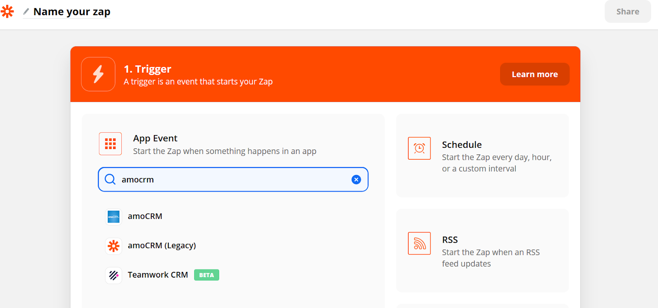This screenshot has height=308, width=658.
Task: Click the green BETA badge
Action: 206,275
